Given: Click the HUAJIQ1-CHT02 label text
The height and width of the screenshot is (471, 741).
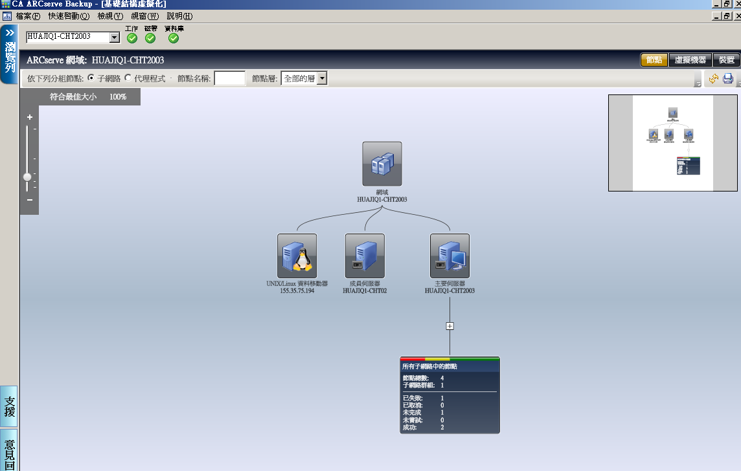Looking at the screenshot, I should [365, 290].
